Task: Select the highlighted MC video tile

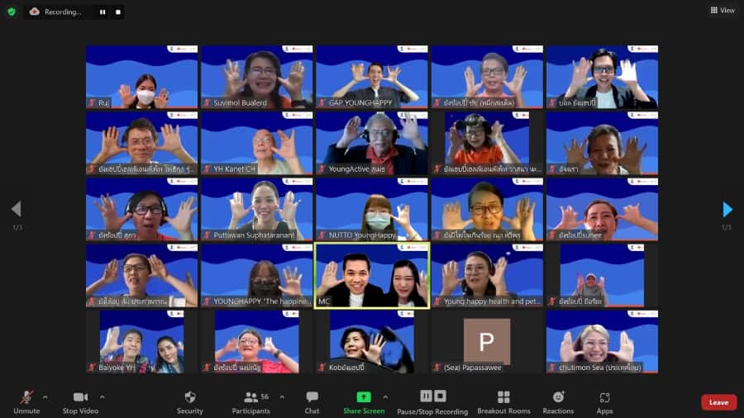Action: (372, 275)
